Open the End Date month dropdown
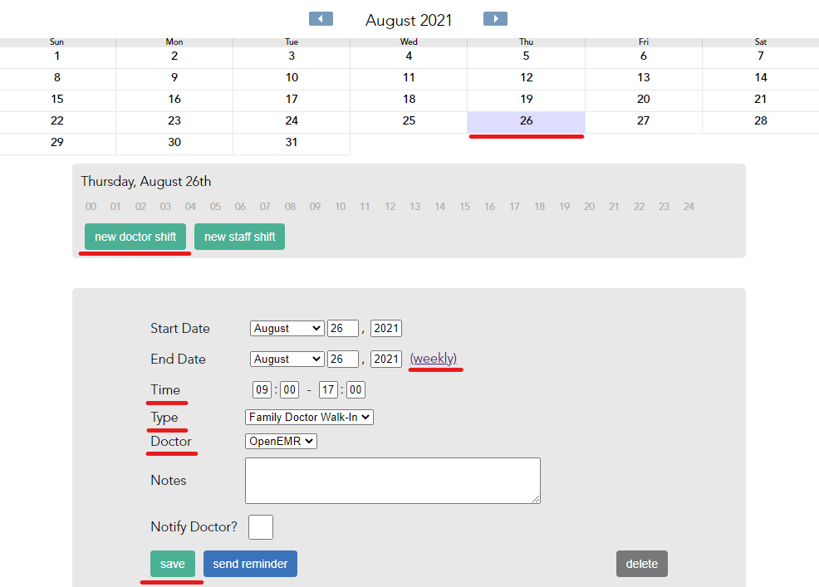819x587 pixels. pos(287,360)
